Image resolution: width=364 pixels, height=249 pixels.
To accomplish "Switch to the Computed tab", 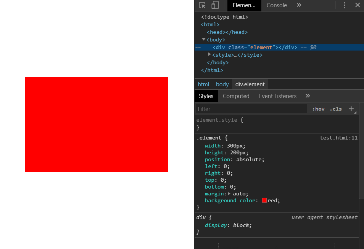I will pyautogui.click(x=236, y=96).
